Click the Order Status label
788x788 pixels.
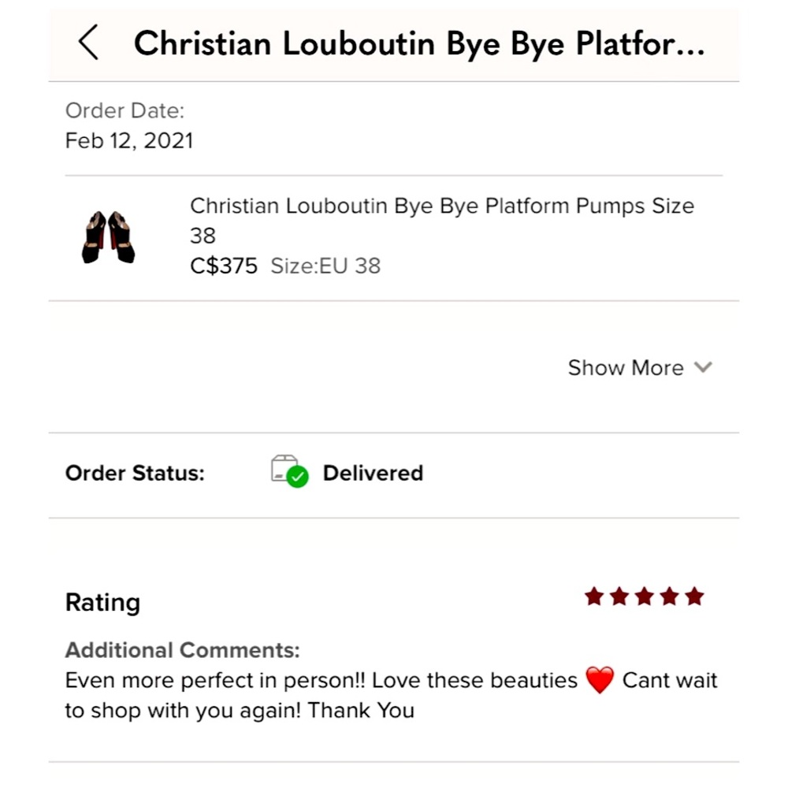coord(135,474)
